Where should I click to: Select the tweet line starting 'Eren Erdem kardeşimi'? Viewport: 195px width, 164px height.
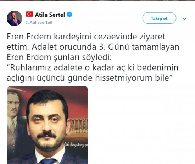click(x=86, y=37)
